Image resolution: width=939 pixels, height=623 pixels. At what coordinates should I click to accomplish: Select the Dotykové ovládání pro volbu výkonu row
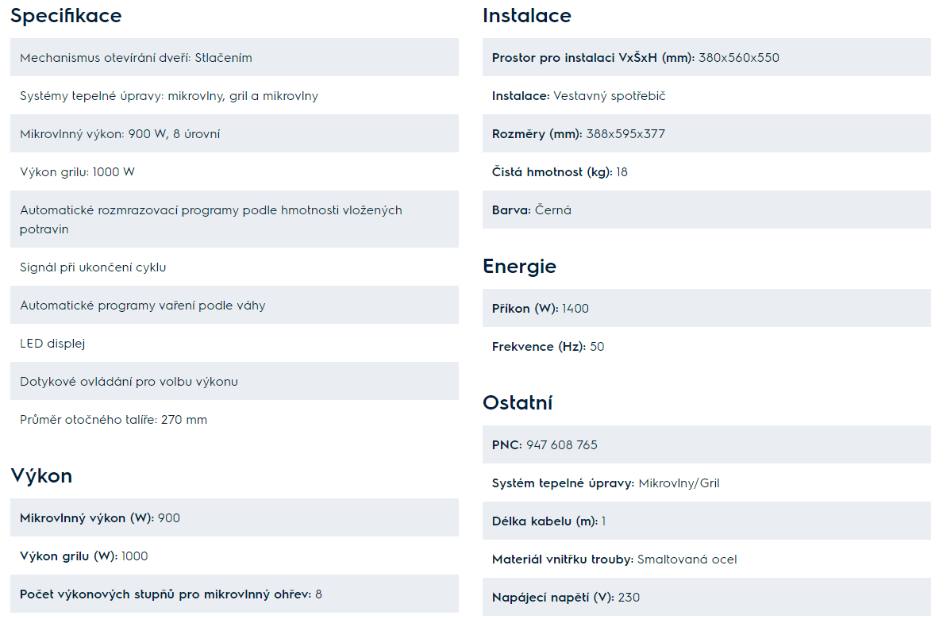click(x=234, y=381)
